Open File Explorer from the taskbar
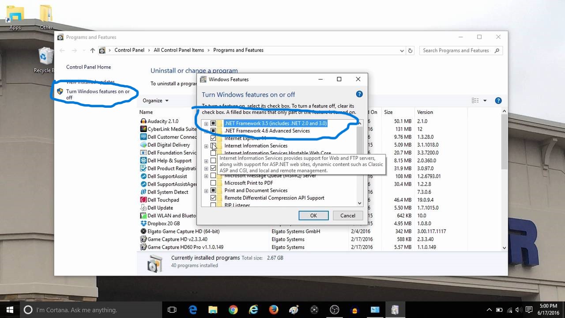 (x=213, y=310)
